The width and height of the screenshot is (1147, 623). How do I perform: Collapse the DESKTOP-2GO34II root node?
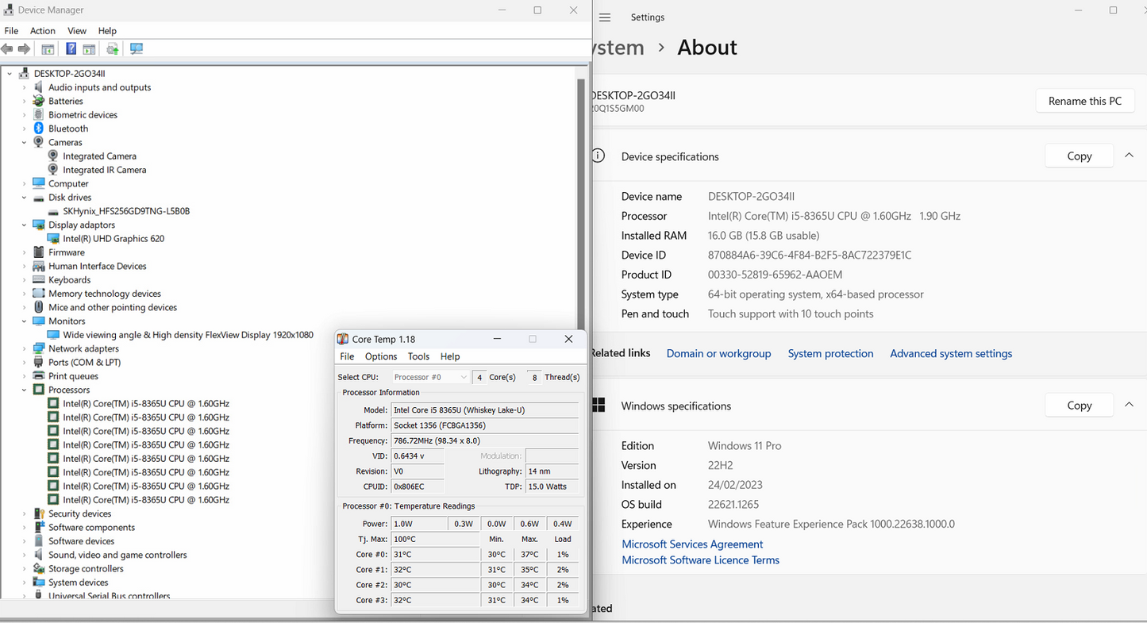[10, 73]
